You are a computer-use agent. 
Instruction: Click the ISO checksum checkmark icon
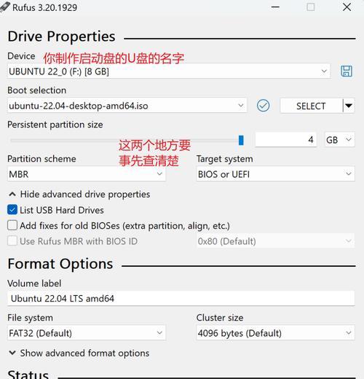(x=263, y=106)
